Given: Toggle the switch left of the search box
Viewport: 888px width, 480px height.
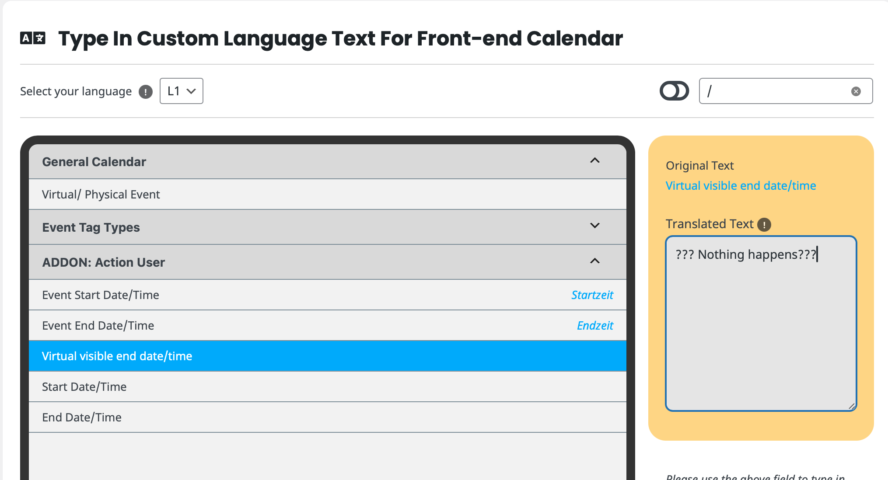Looking at the screenshot, I should [x=674, y=91].
